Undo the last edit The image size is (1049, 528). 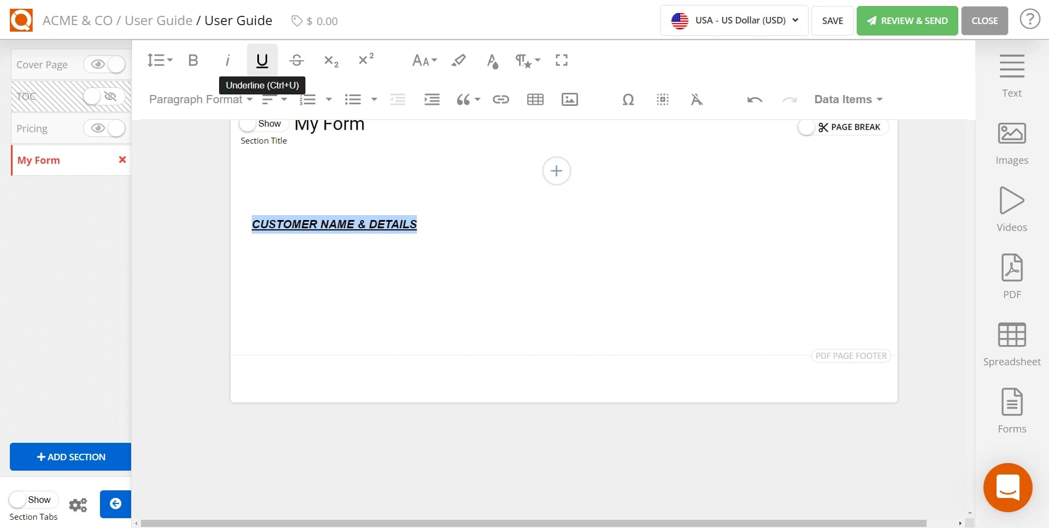click(754, 99)
